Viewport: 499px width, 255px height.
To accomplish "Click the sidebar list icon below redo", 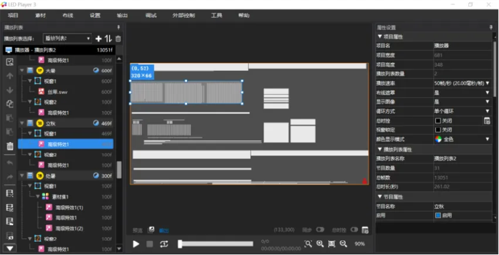I will pyautogui.click(x=10, y=193).
